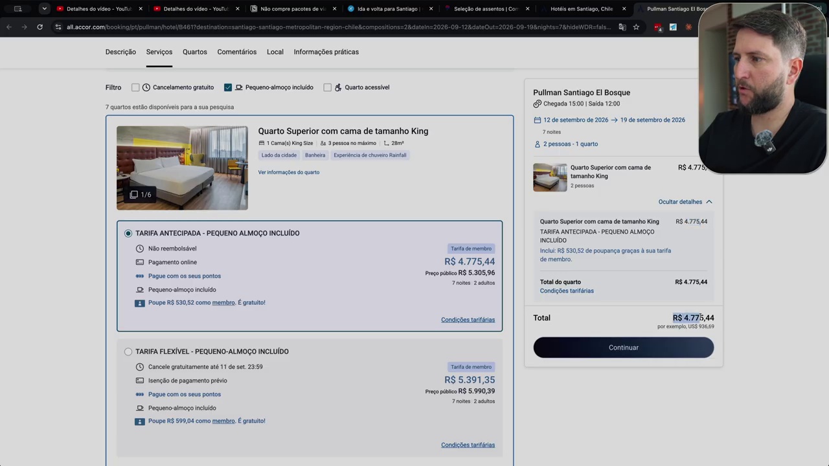
Task: Open the browser tab search dropdown arrow
Action: [x=44, y=9]
